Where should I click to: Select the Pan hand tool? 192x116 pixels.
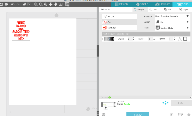point(56,4)
